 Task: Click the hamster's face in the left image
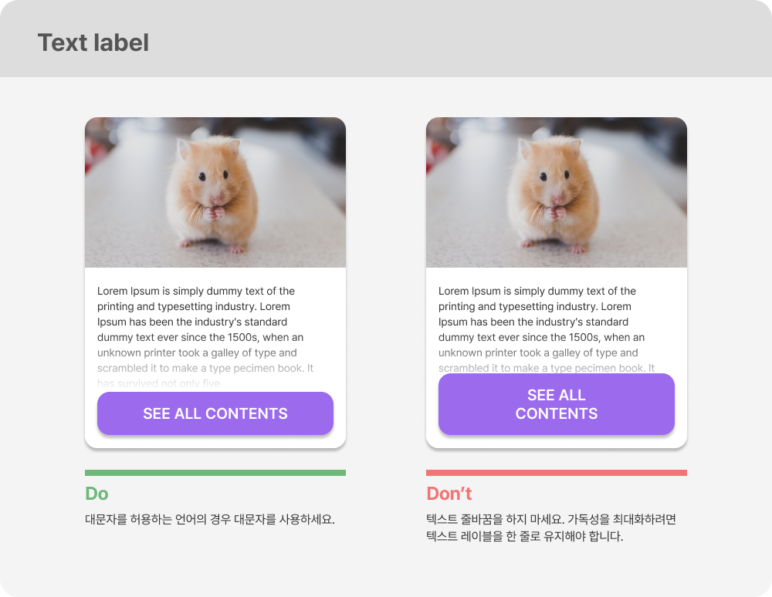click(x=212, y=177)
